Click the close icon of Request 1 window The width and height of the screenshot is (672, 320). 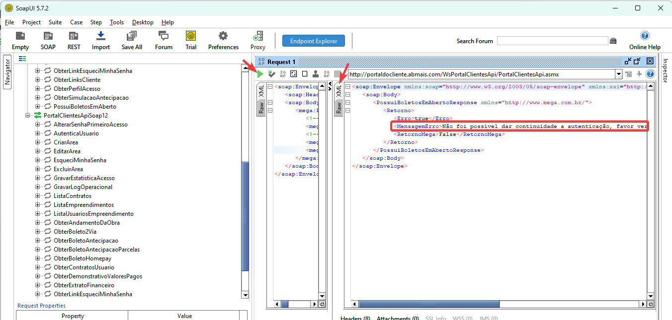pyautogui.click(x=650, y=62)
